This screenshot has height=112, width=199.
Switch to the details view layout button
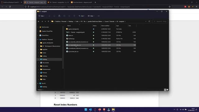tap(165, 90)
